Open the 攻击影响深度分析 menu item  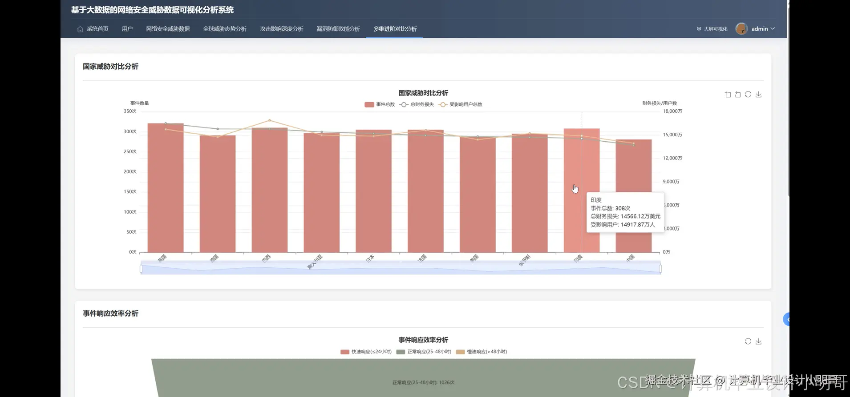[282, 29]
